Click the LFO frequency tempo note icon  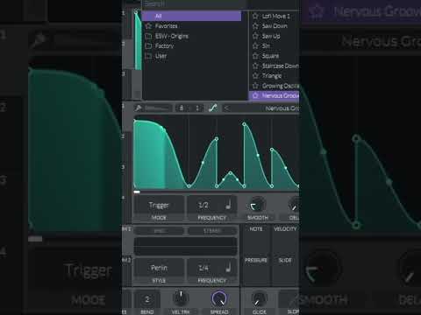[x=228, y=205]
